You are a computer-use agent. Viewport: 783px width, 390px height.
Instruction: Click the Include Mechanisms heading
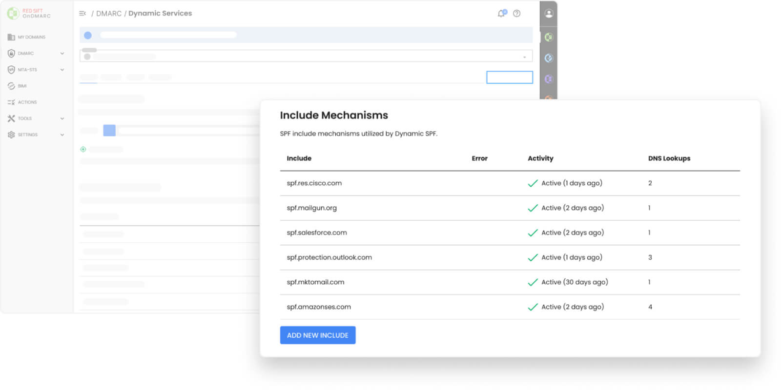(x=334, y=116)
